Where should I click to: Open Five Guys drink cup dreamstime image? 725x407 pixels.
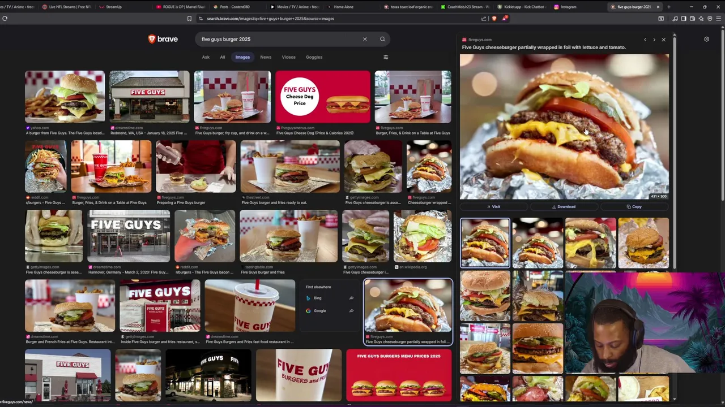coord(250,306)
